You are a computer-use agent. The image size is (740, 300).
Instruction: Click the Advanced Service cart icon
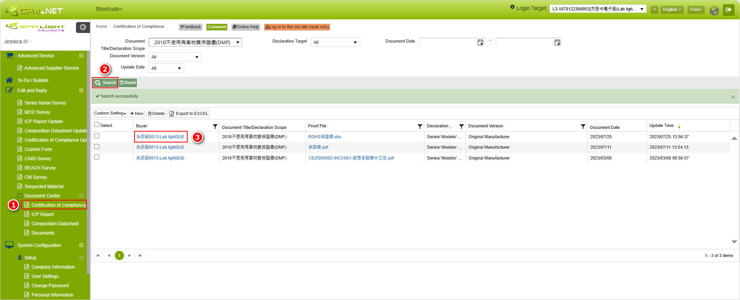9,56
